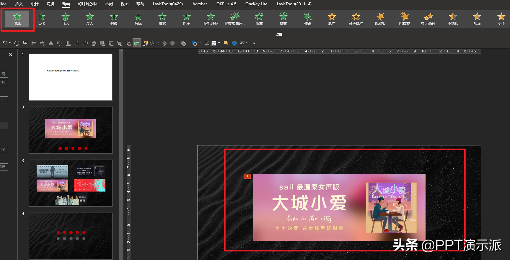Switch to the 设计 Design tab
This screenshot has width=510, height=260.
tap(35, 4)
